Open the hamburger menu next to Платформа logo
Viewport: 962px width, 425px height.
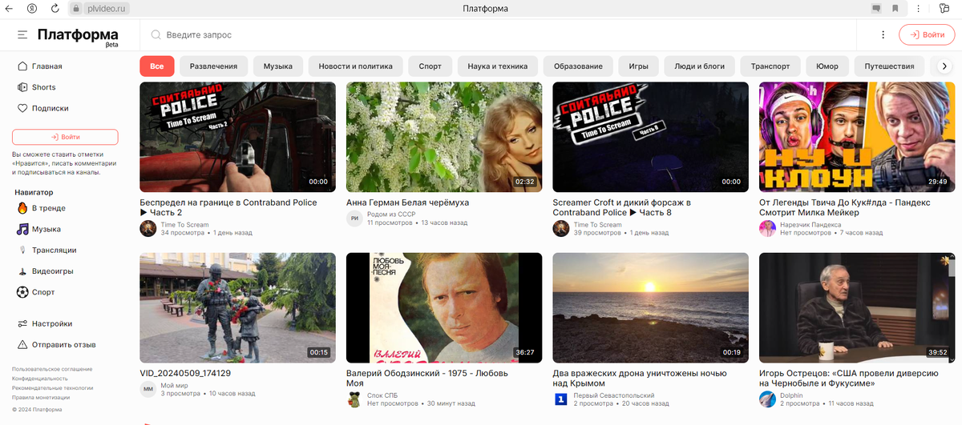22,35
